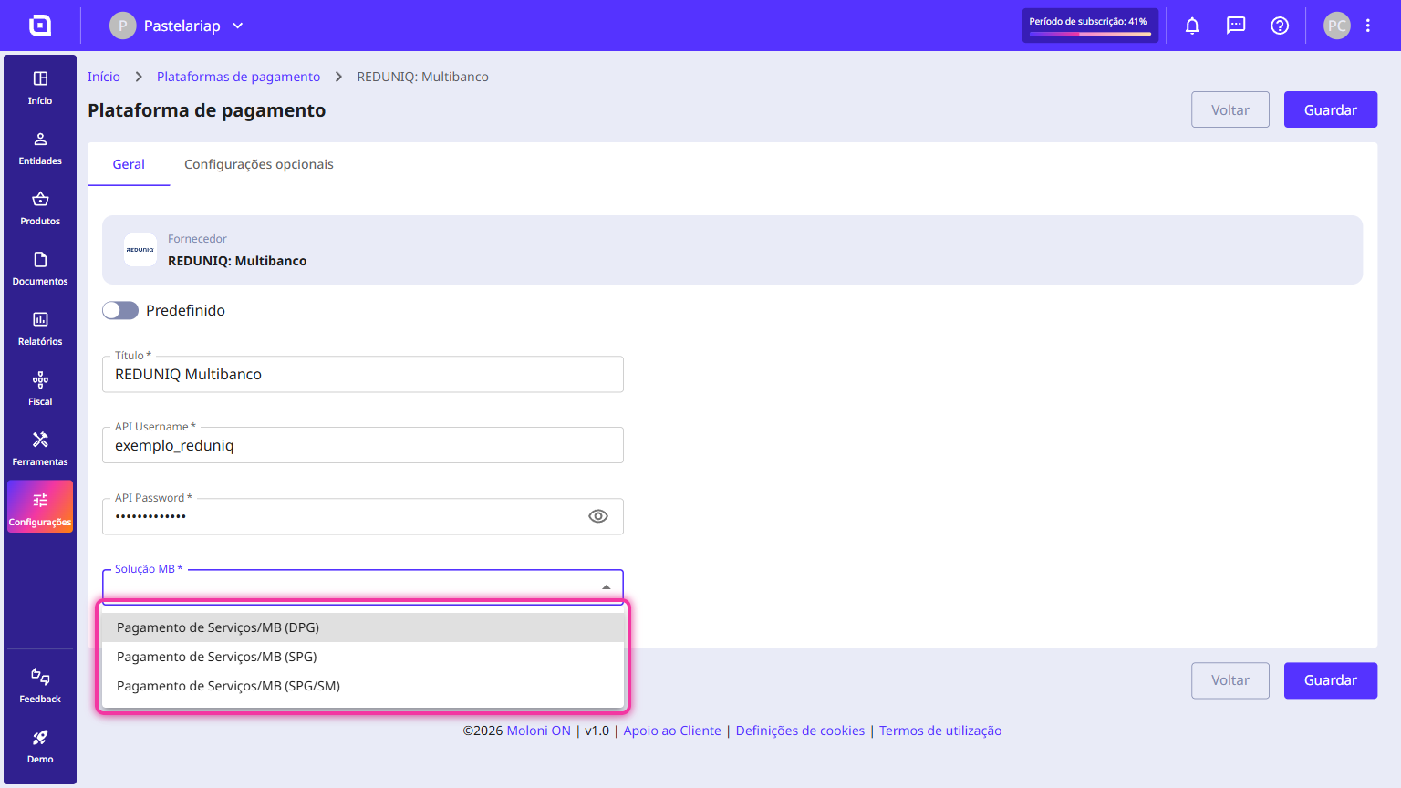Open Configurações in the sidebar

click(40, 506)
